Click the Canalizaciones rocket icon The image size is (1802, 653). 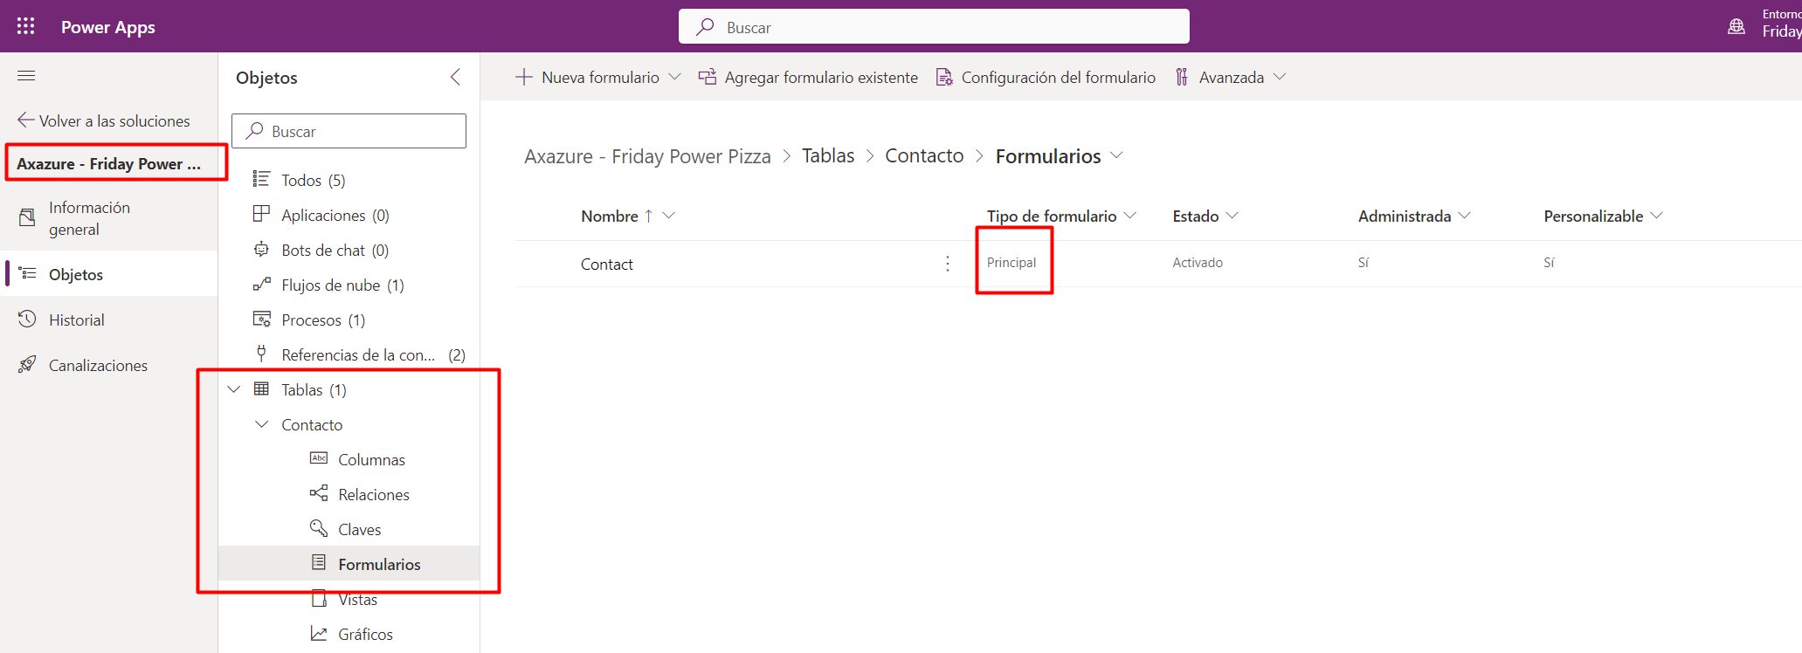click(27, 365)
